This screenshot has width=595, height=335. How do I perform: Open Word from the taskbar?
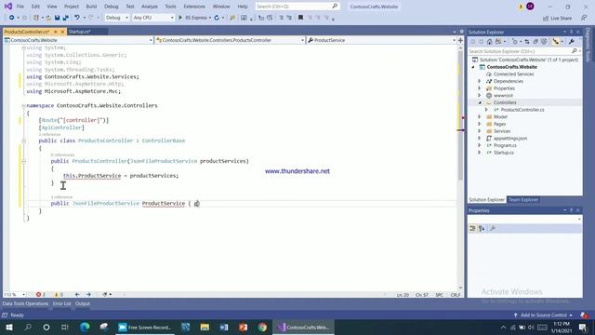click(224, 327)
